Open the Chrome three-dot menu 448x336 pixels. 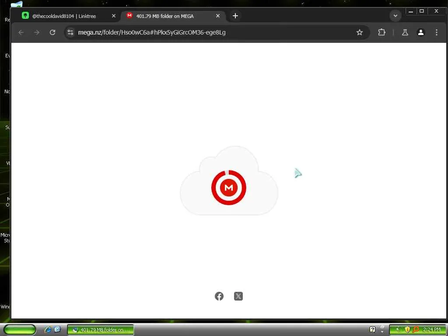(436, 32)
